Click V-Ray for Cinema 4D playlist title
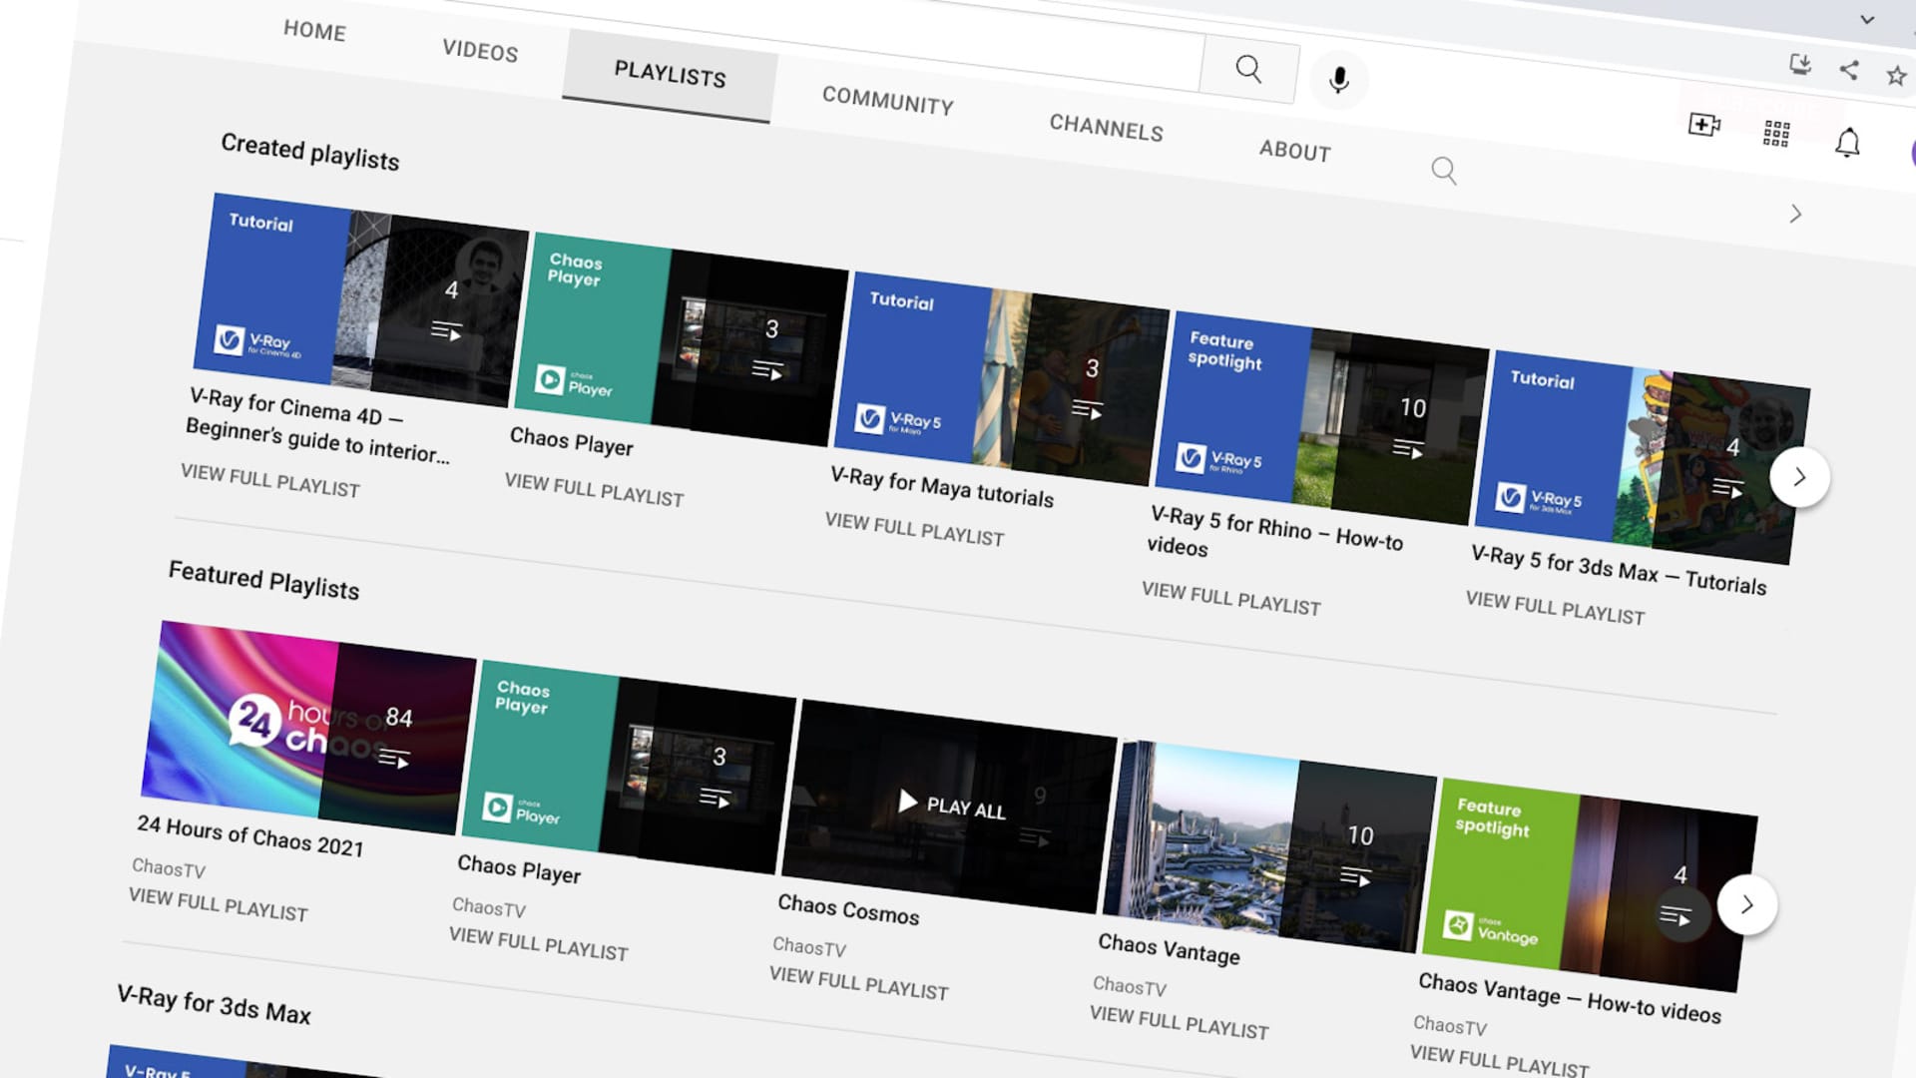The width and height of the screenshot is (1916, 1078). coord(318,426)
